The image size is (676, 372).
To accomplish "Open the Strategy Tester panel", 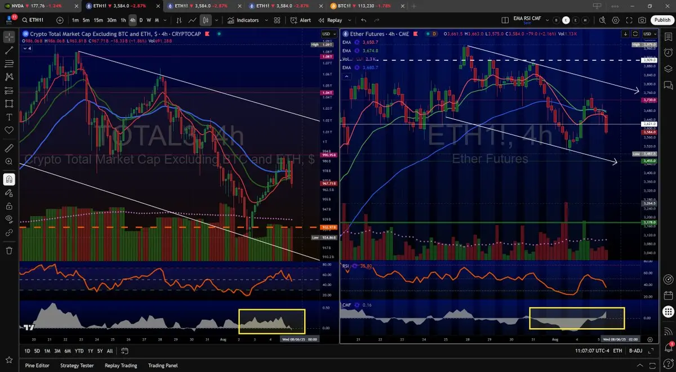I will (77, 365).
